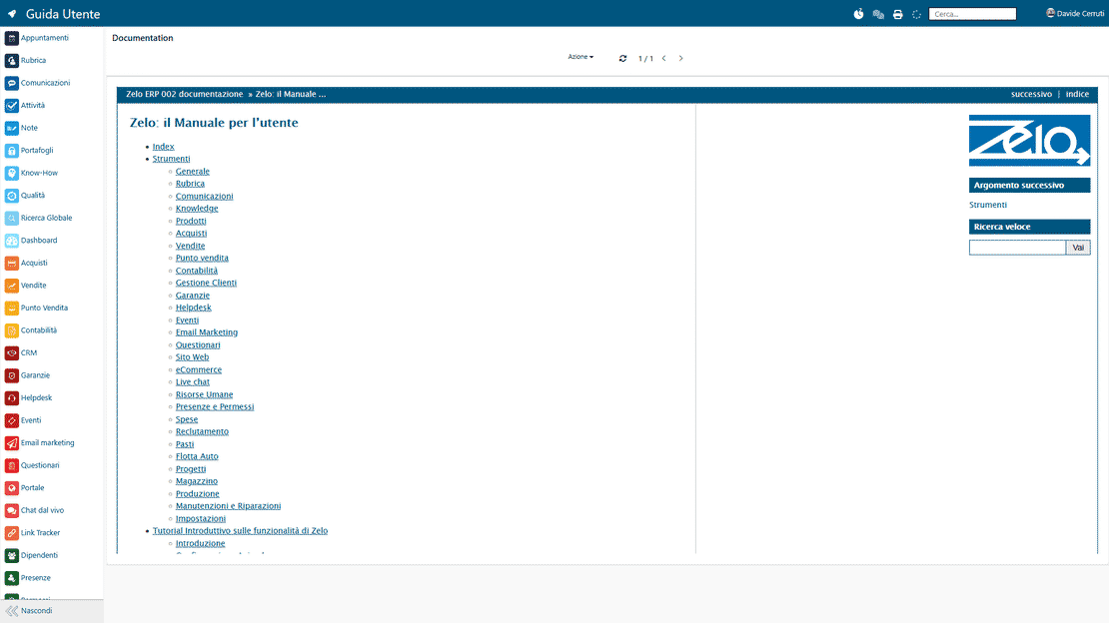Open the Eventi sidebar icon
The height and width of the screenshot is (623, 1109).
11,420
